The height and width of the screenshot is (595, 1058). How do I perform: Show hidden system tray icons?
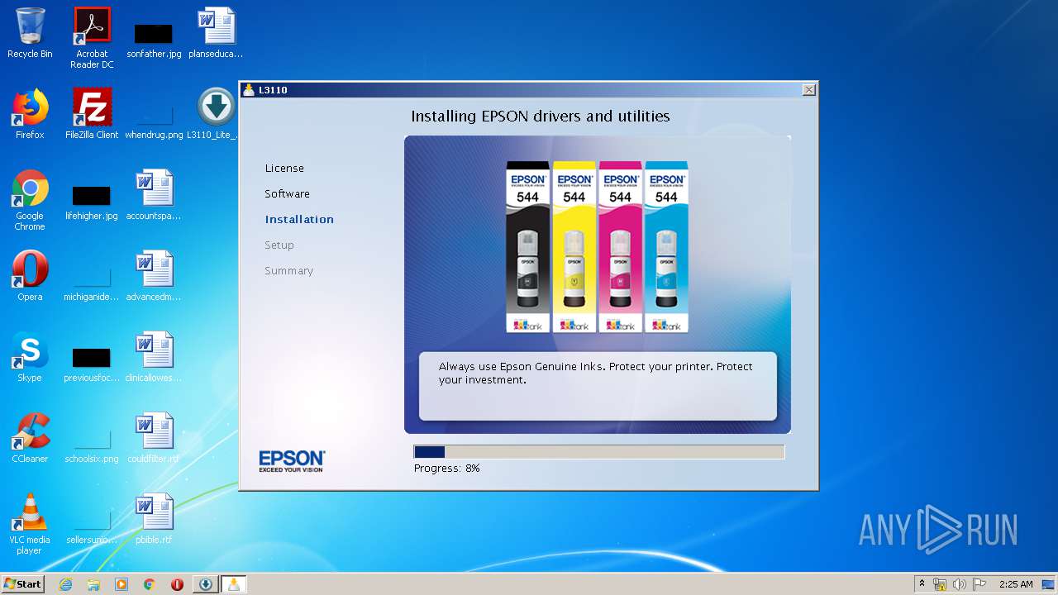pos(922,583)
